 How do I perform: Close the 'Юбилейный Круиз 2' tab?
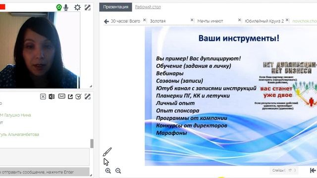287,20
